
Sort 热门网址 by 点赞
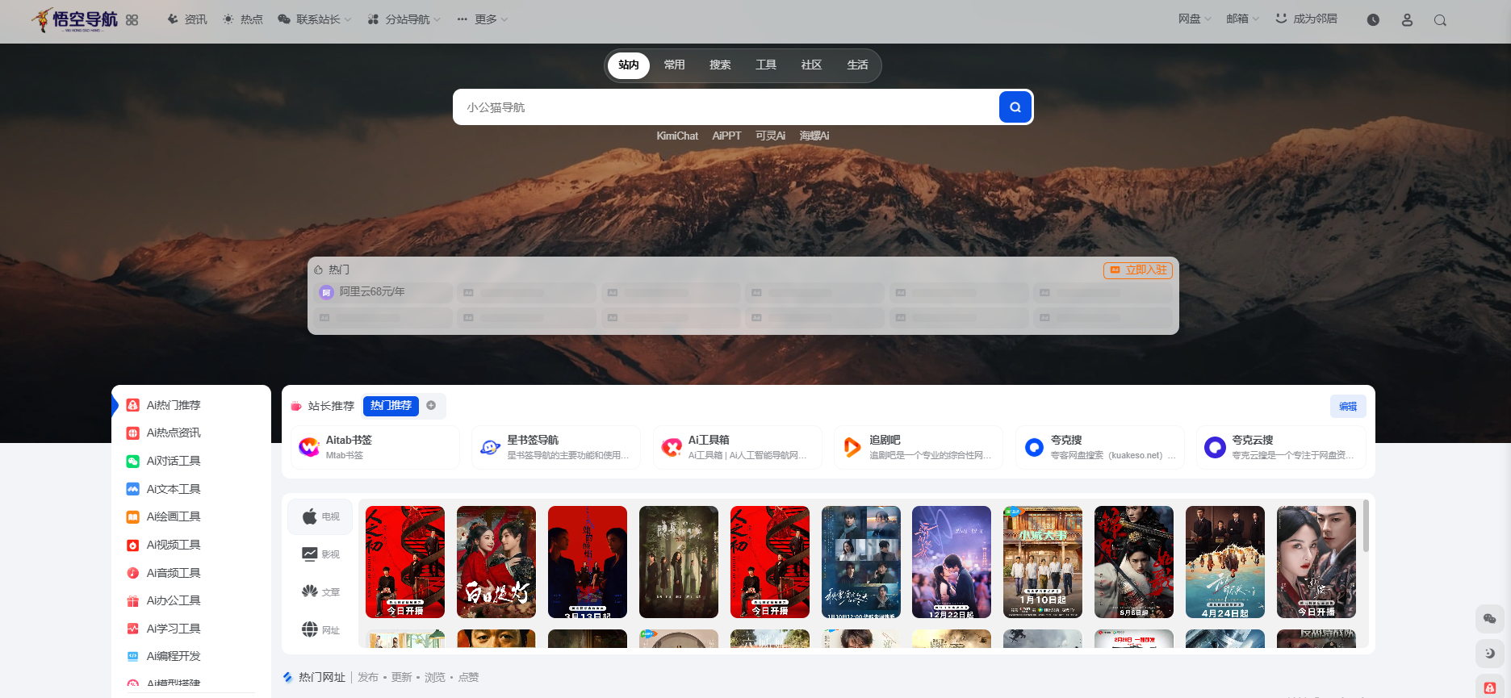click(468, 678)
